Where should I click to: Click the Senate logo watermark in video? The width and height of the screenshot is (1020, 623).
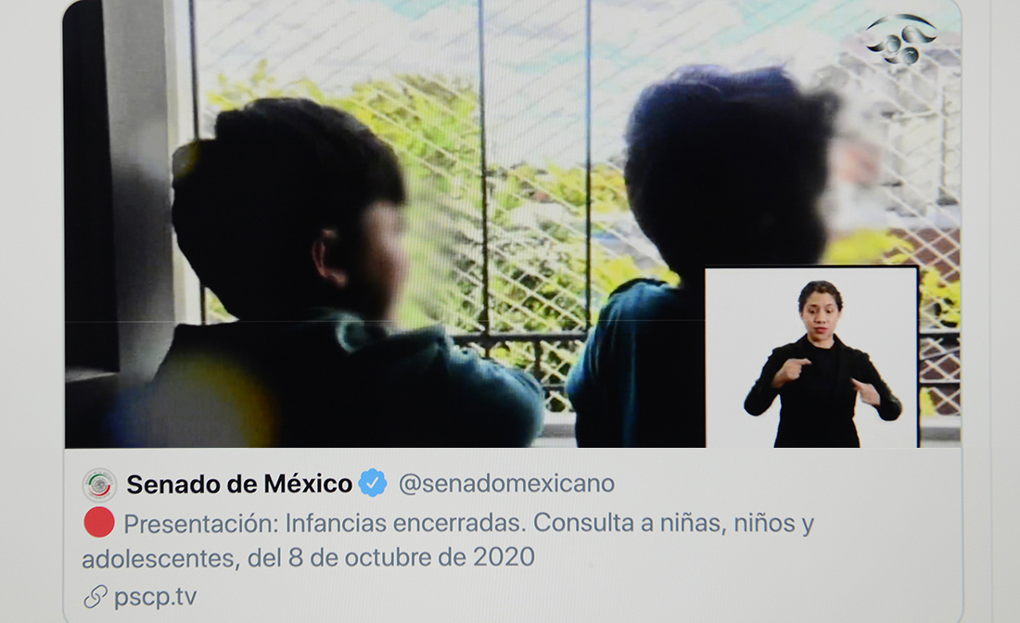[901, 38]
